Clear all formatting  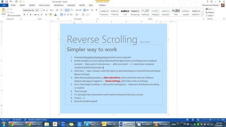point(57,10)
